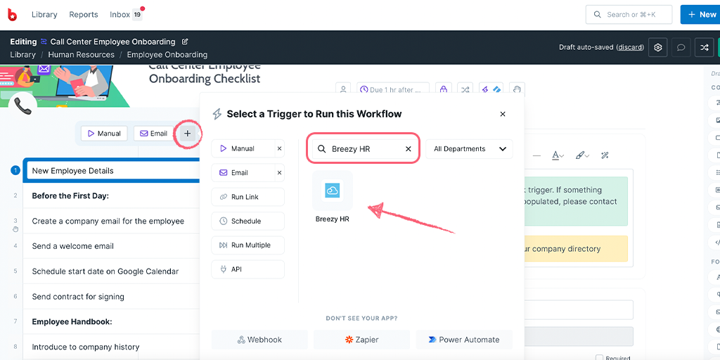
Task: Toggle the stop task hand icon
Action: (517, 89)
